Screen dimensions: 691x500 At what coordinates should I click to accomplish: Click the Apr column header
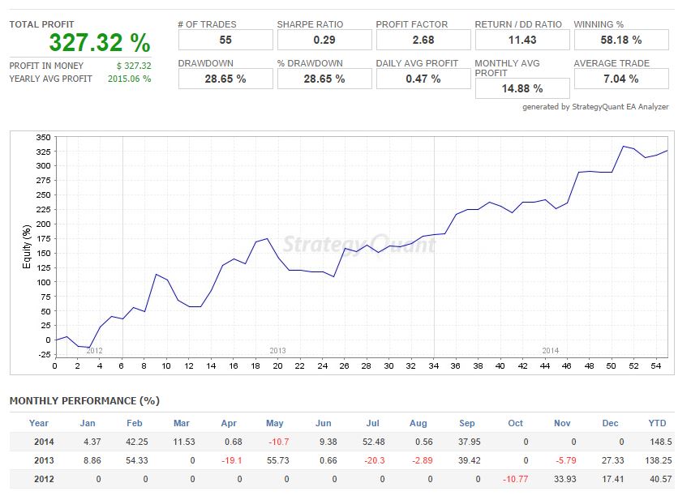[x=229, y=423]
